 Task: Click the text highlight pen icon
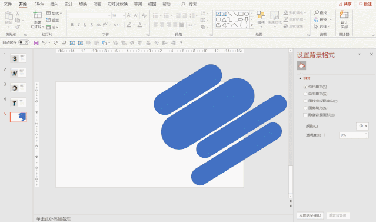point(129,25)
